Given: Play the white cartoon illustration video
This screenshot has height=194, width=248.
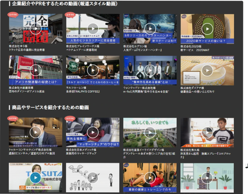Looking at the screenshot, I should 93,178.
